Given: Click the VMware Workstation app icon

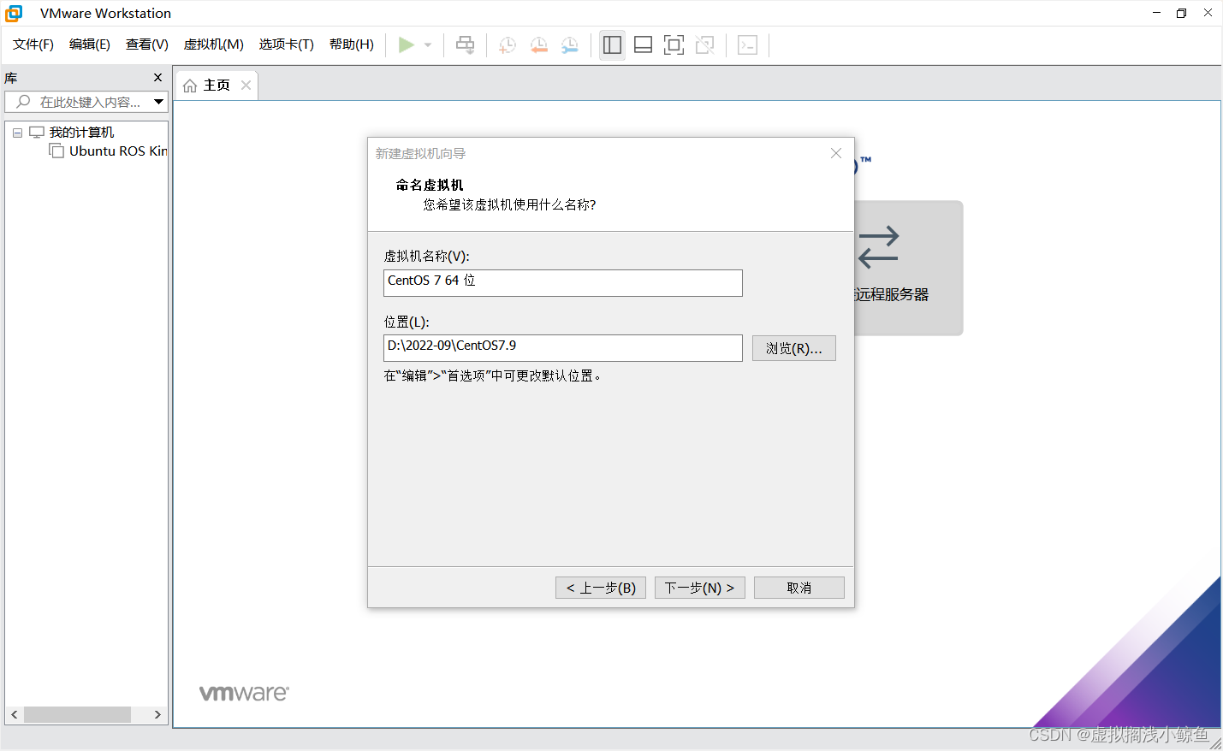Looking at the screenshot, I should coord(14,13).
